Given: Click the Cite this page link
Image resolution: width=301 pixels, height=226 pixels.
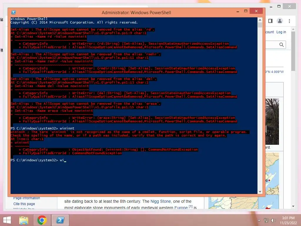Looking at the screenshot, I should pyautogui.click(x=24, y=204).
